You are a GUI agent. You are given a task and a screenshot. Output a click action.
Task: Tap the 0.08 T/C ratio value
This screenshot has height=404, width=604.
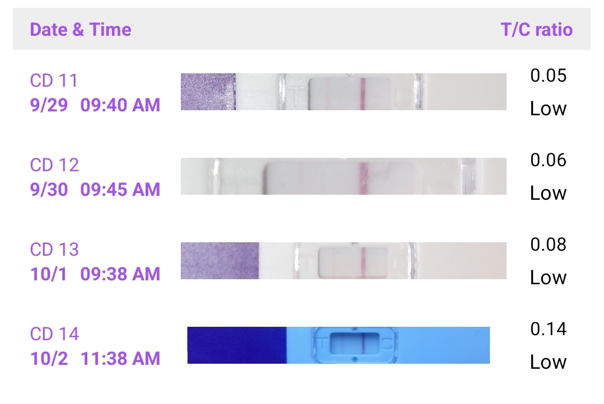(548, 245)
